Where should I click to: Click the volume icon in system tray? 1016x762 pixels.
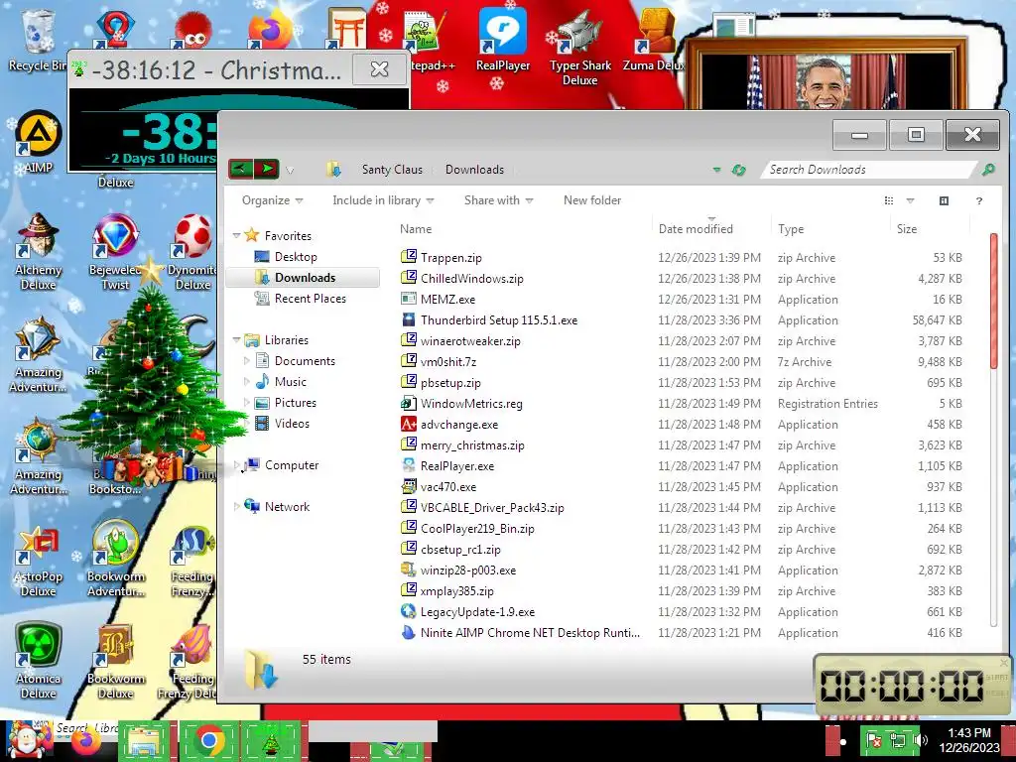(x=920, y=740)
